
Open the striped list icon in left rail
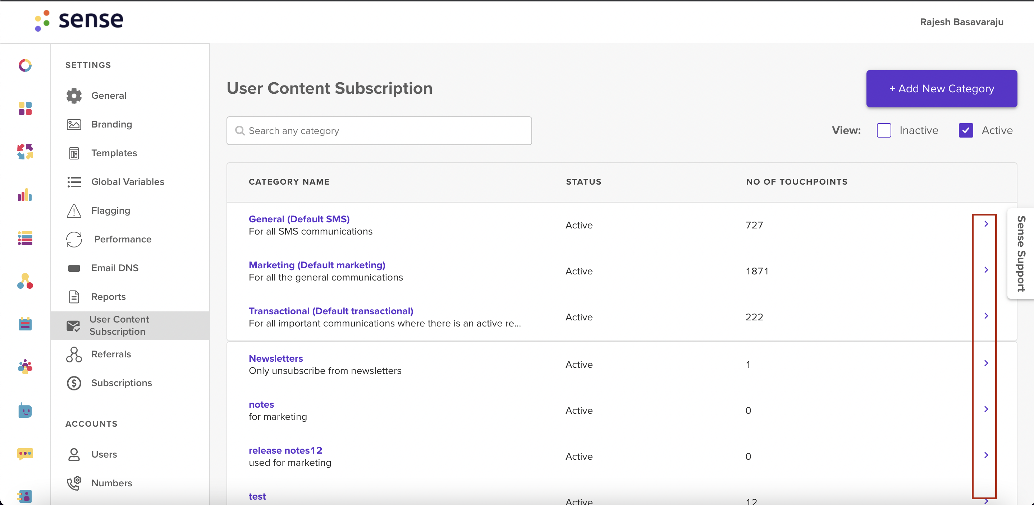[x=25, y=238]
